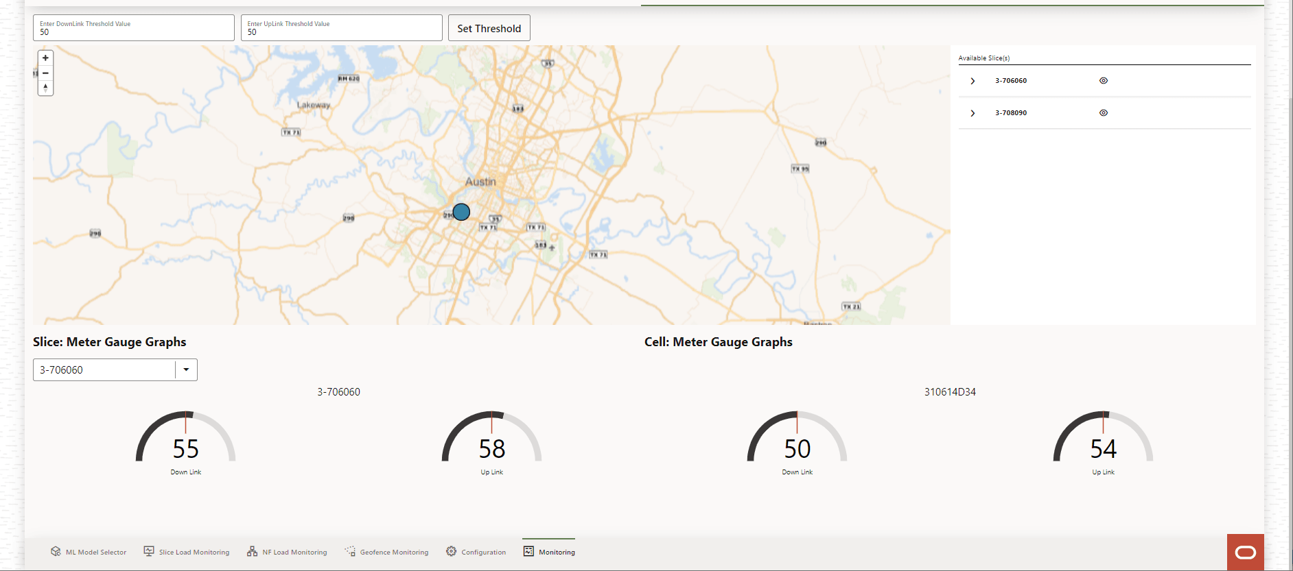The height and width of the screenshot is (571, 1293).
Task: Select the blue cell marker near Austin
Action: (461, 212)
